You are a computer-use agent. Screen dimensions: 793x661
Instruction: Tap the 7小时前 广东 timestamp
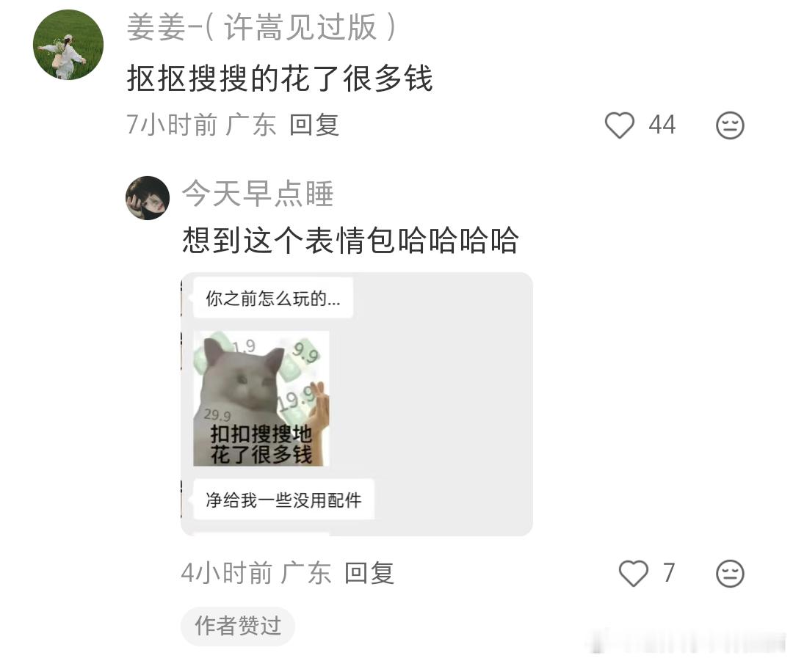pyautogui.click(x=201, y=125)
